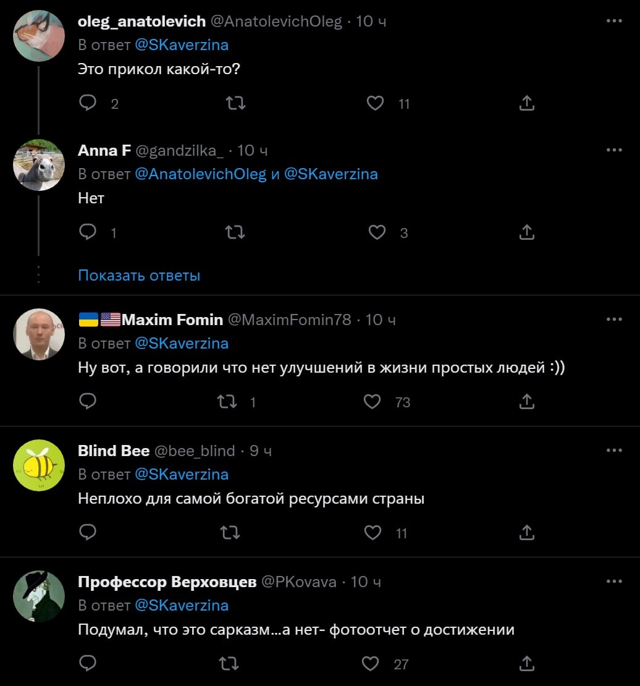The height and width of the screenshot is (686, 640).
Task: View Blind Bee's bee avatar profile
Action: coord(39,465)
